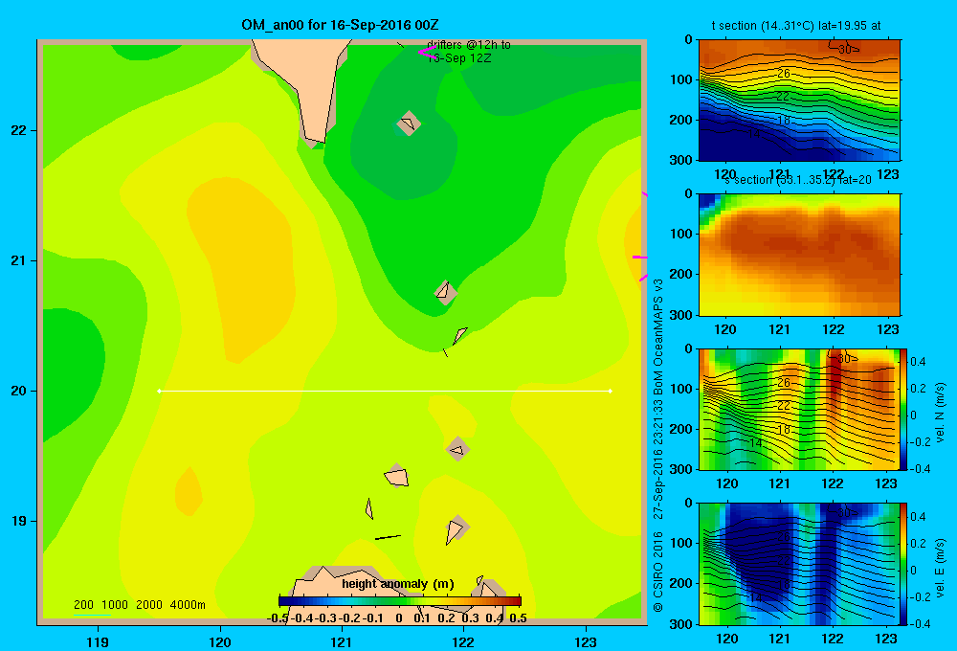Select latitude label 22 on main map

click(x=19, y=131)
